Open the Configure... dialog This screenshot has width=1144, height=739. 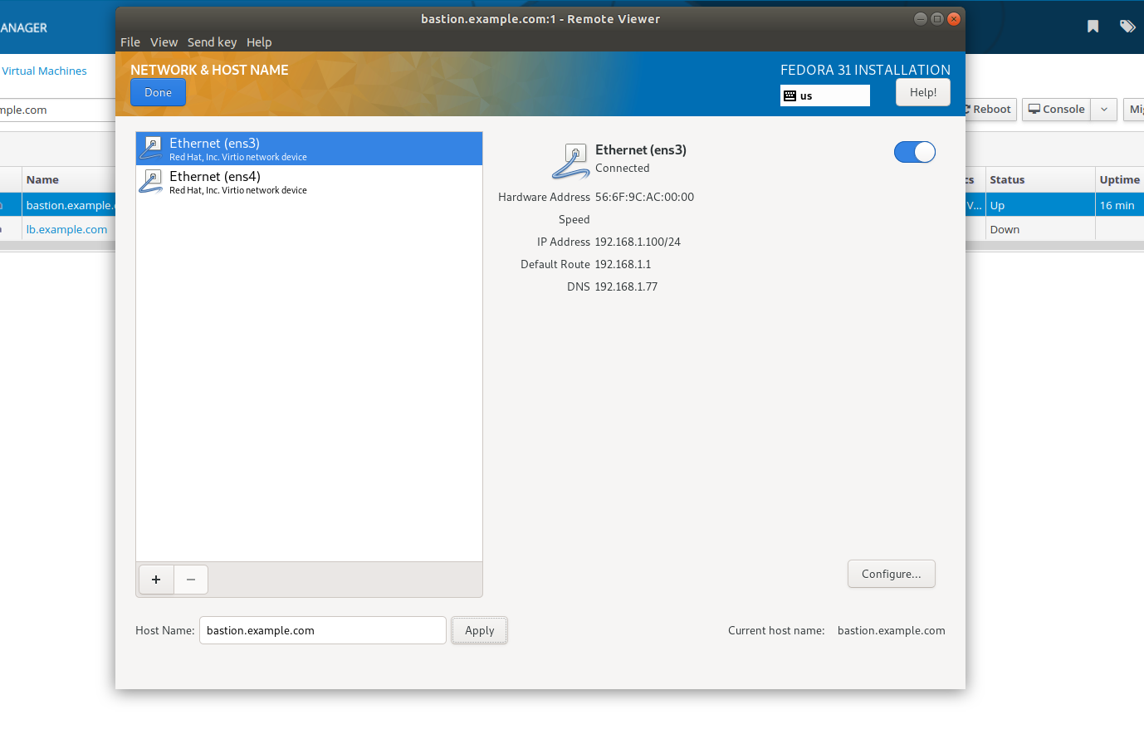click(892, 574)
